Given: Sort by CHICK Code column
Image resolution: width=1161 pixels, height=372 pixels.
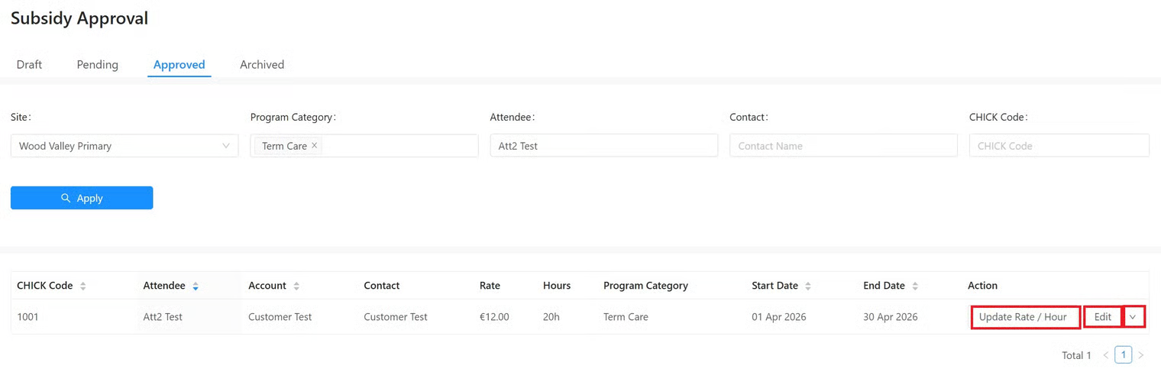Looking at the screenshot, I should pos(82,286).
